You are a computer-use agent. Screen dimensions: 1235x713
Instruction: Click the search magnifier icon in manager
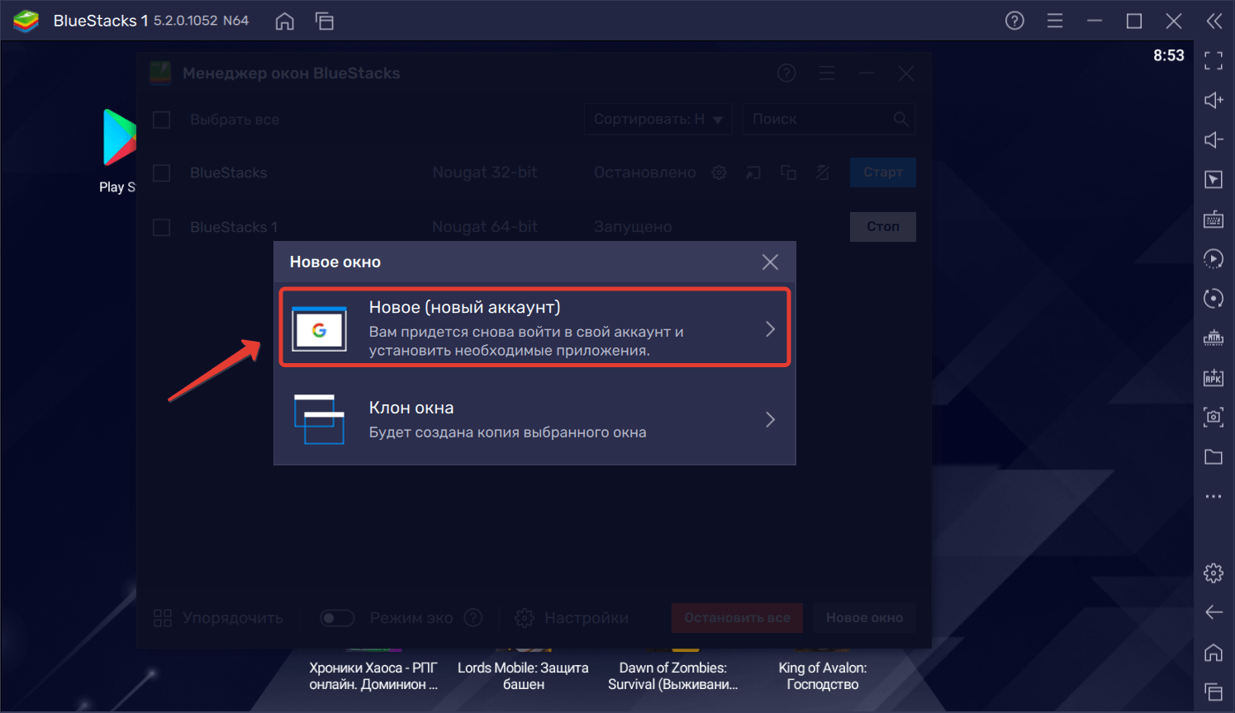pos(900,120)
